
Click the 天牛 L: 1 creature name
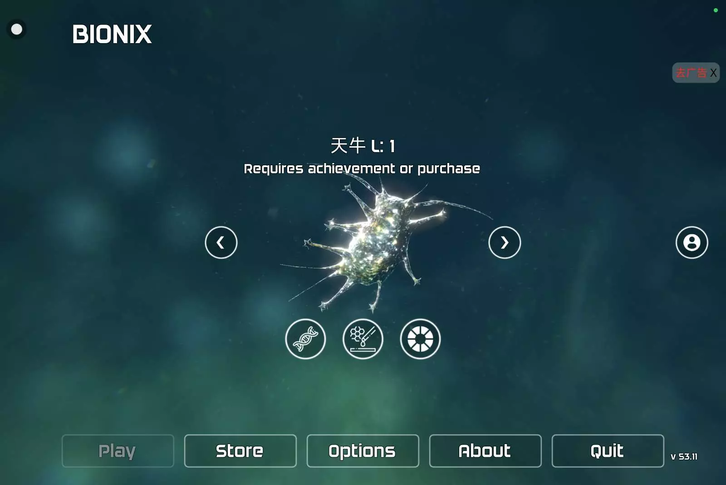[363, 146]
